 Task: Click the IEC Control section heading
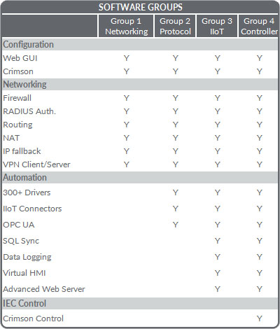[24, 303]
